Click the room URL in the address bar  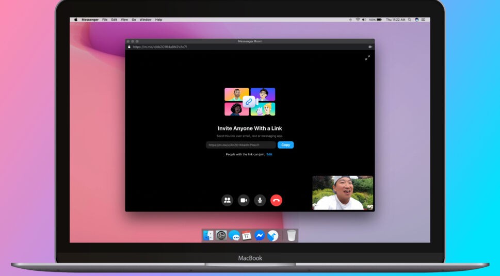[160, 47]
